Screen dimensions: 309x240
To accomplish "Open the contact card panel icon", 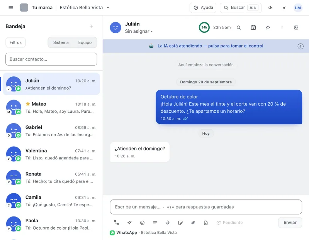I will (x=296, y=27).
